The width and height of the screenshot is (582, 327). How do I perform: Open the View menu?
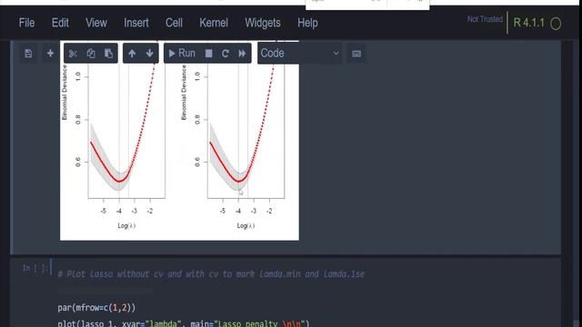pos(96,23)
